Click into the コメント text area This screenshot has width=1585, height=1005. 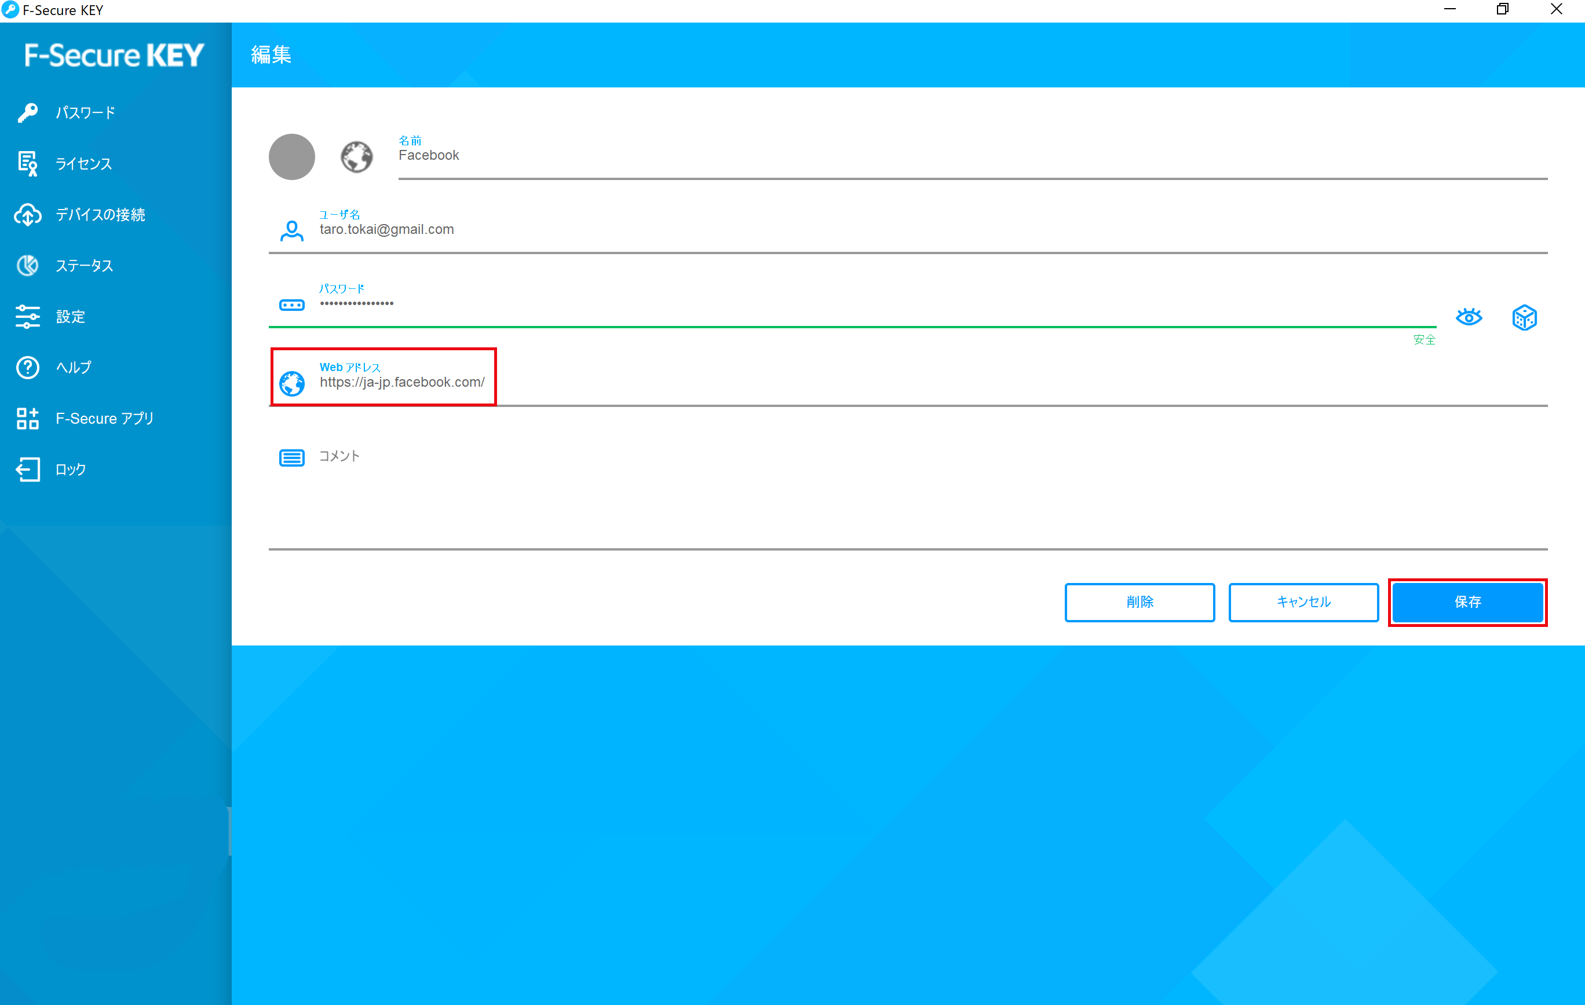tap(908, 492)
